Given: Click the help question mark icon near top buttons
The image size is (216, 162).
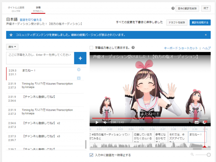Looking at the screenshot, I should pyautogui.click(x=173, y=8).
